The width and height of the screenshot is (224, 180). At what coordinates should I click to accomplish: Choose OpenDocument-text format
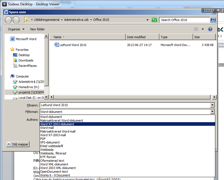click(127, 172)
